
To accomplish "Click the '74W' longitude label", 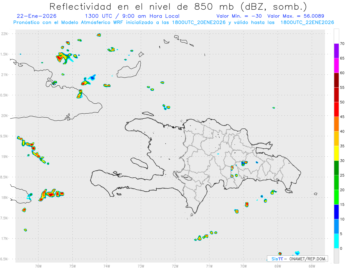I will click(107, 266).
